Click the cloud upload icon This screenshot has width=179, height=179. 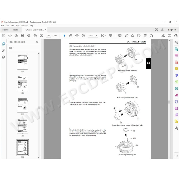16,36
